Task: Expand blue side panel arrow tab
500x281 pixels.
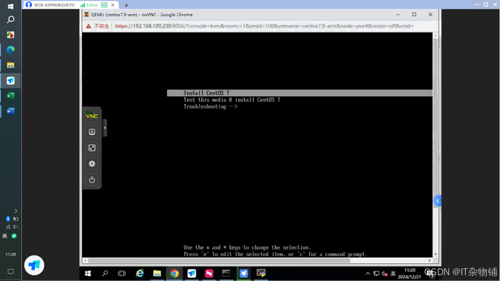Action: tap(438, 201)
